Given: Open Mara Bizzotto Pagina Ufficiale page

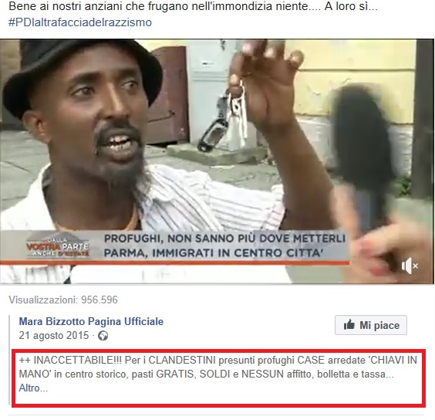Looking at the screenshot, I should pyautogui.click(x=91, y=321).
